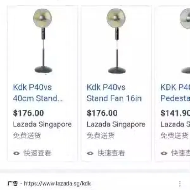Viewport: 190px width, 190px height.
Task: Click 快速查看 on the first product card
Action: pos(37,153)
